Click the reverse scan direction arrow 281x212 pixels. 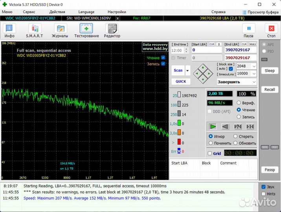tap(225, 126)
